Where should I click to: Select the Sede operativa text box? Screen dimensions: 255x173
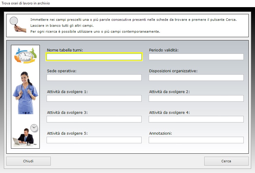pos(94,78)
